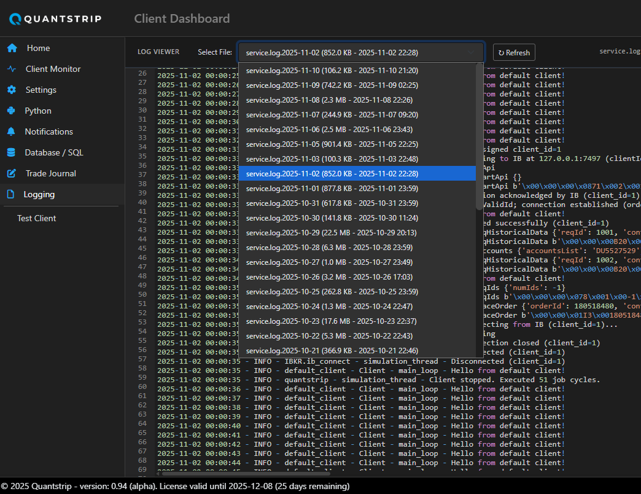This screenshot has width=641, height=494.
Task: Pick service.log.2025-10-22 (5.3 MB) option
Action: pyautogui.click(x=357, y=335)
